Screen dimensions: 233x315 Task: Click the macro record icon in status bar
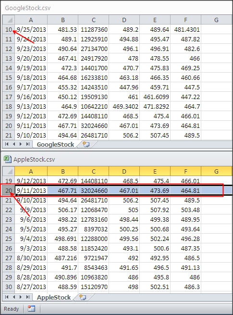coord(31,309)
